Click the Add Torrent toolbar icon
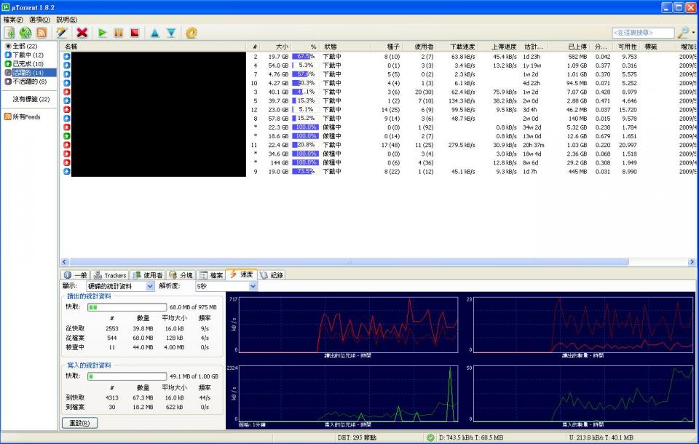This screenshot has height=444, width=699. tap(9, 33)
